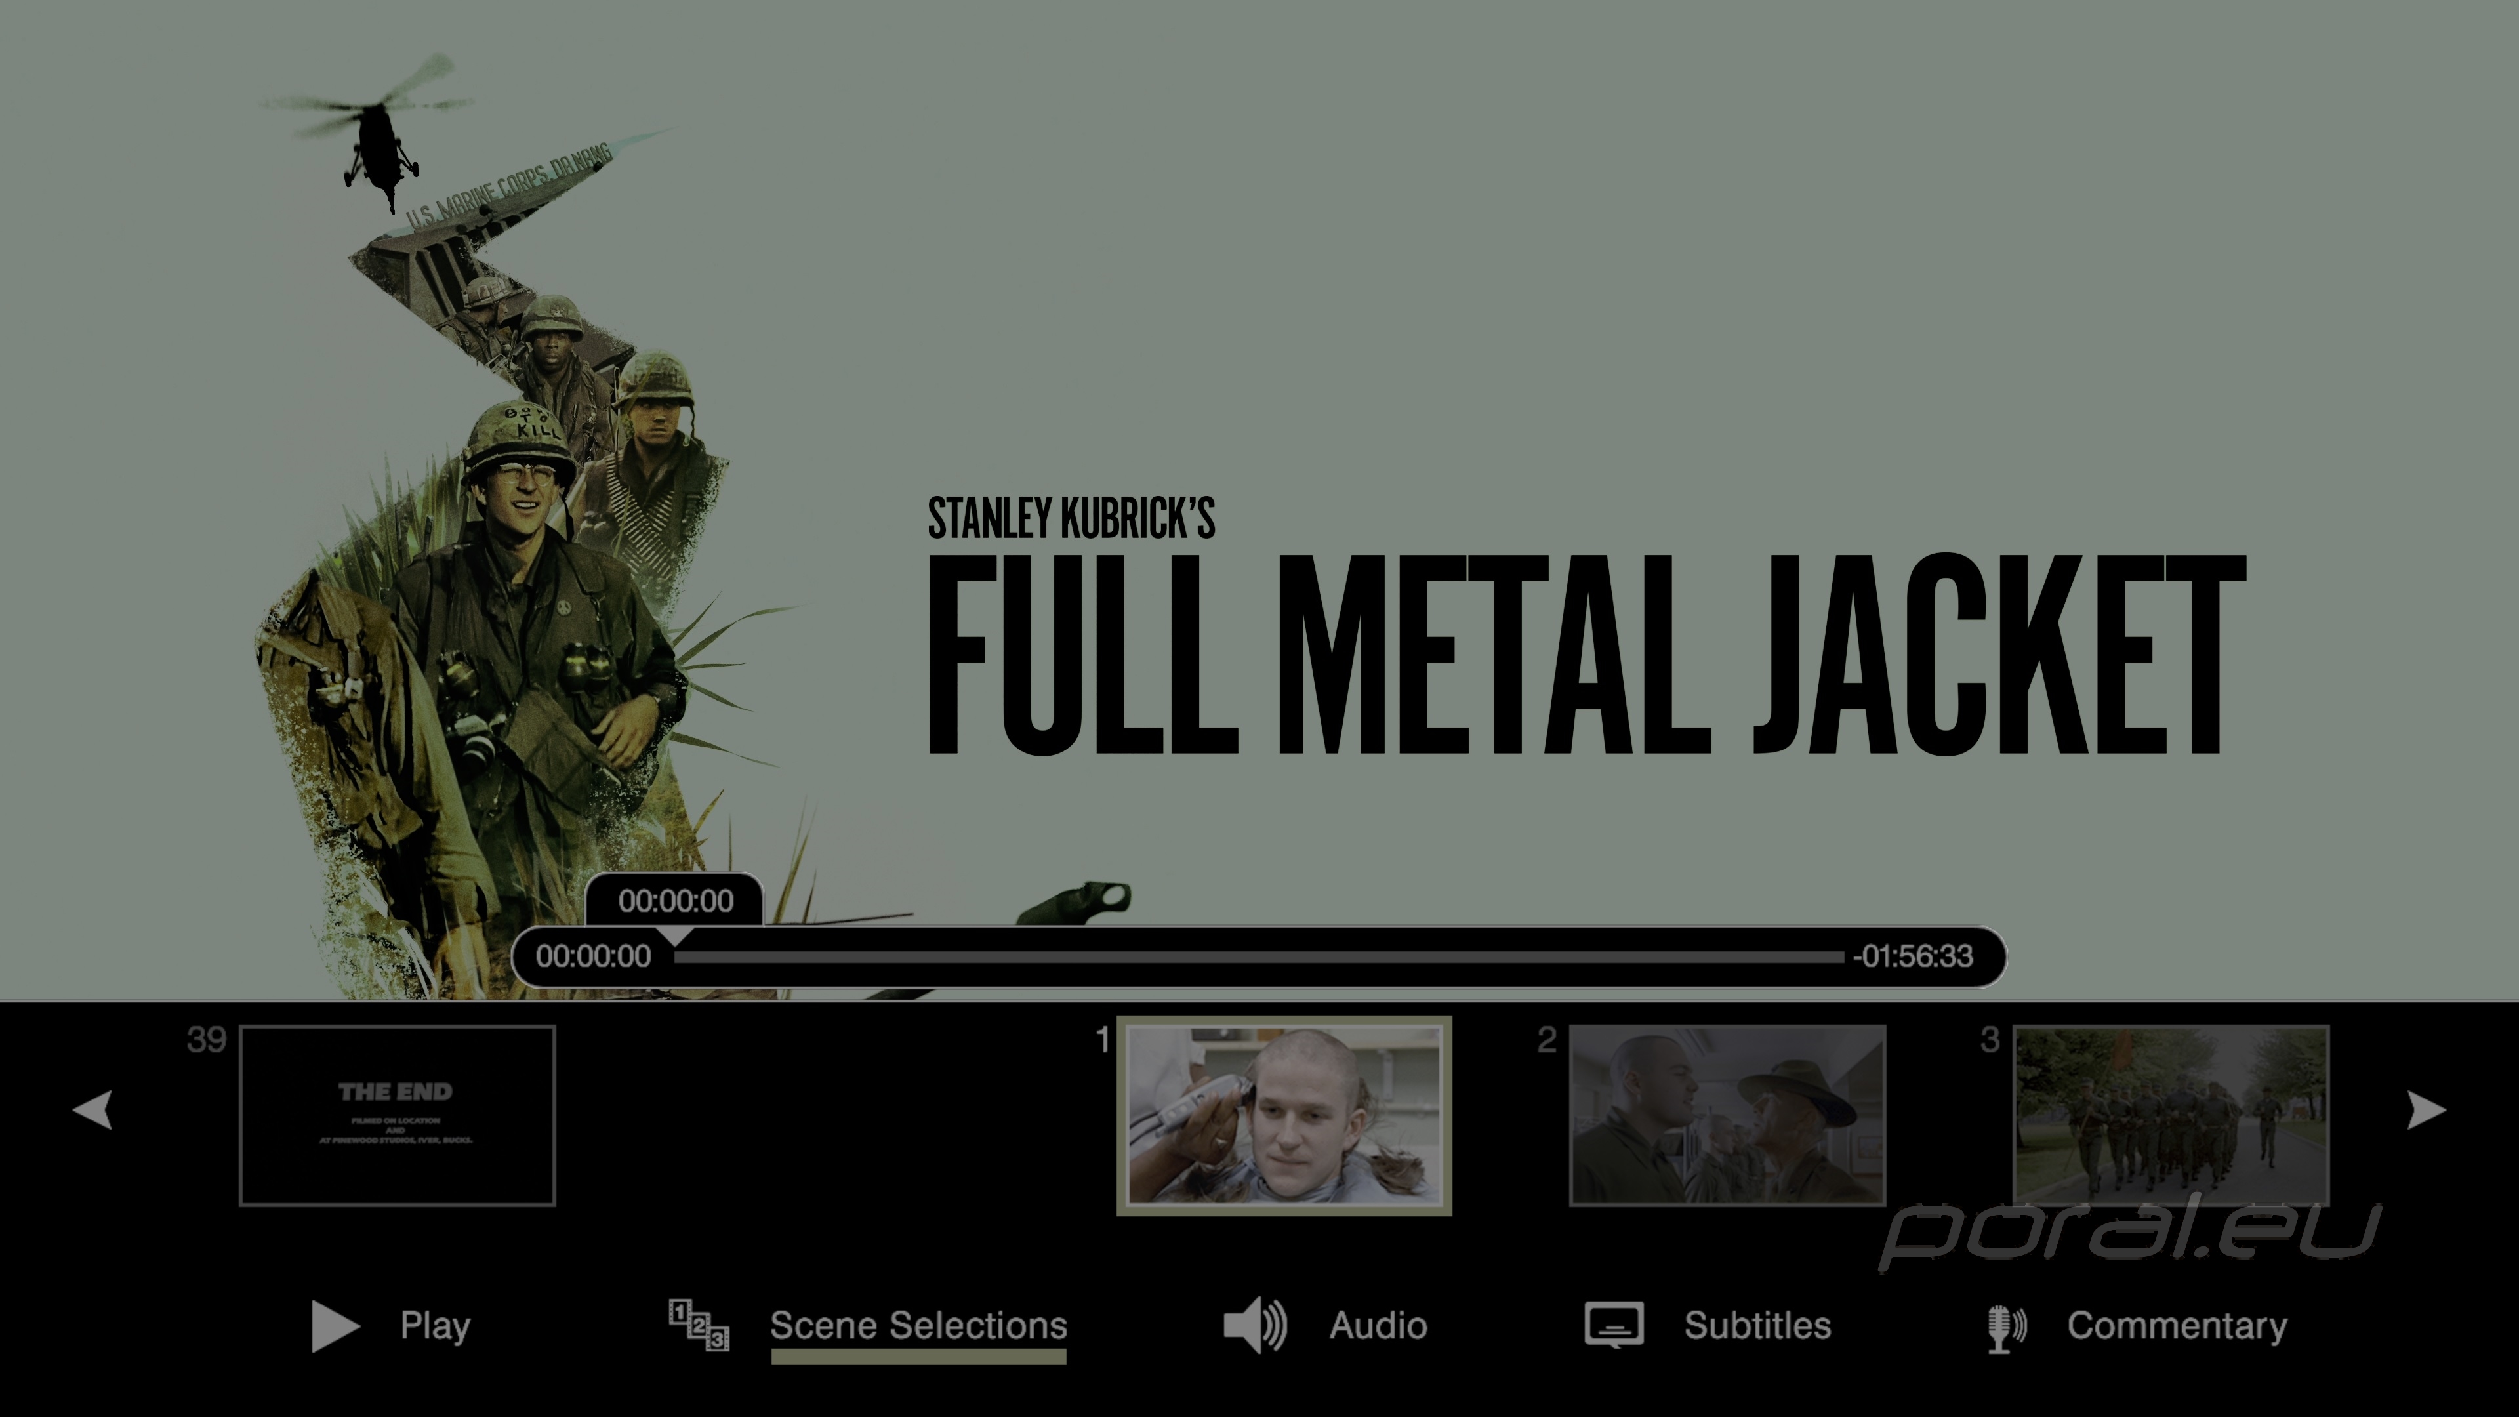Select scene 1 haircut thumbnail
Image resolution: width=2519 pixels, height=1417 pixels.
(x=1284, y=1116)
